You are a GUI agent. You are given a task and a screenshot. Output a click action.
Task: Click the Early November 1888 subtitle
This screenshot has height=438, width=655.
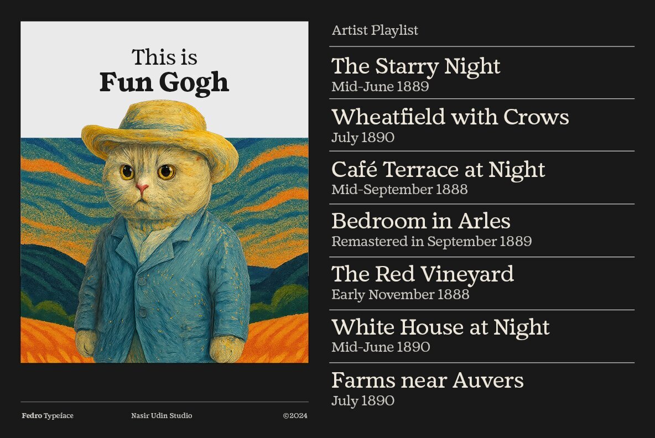(x=400, y=295)
